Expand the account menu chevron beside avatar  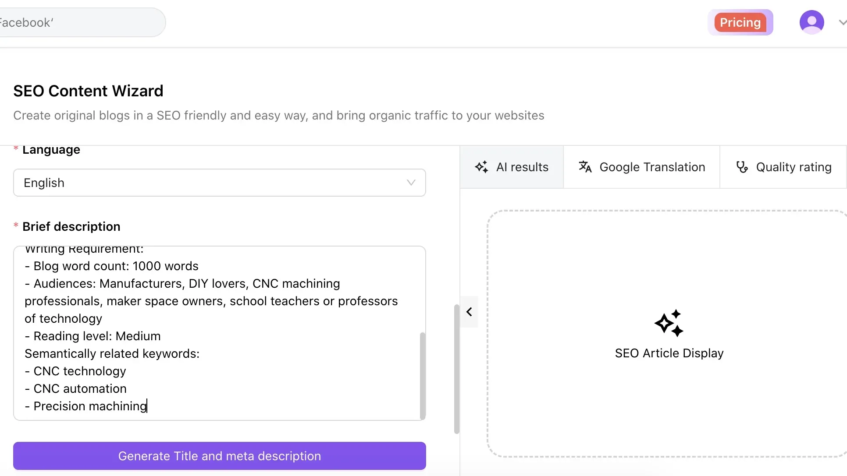842,22
